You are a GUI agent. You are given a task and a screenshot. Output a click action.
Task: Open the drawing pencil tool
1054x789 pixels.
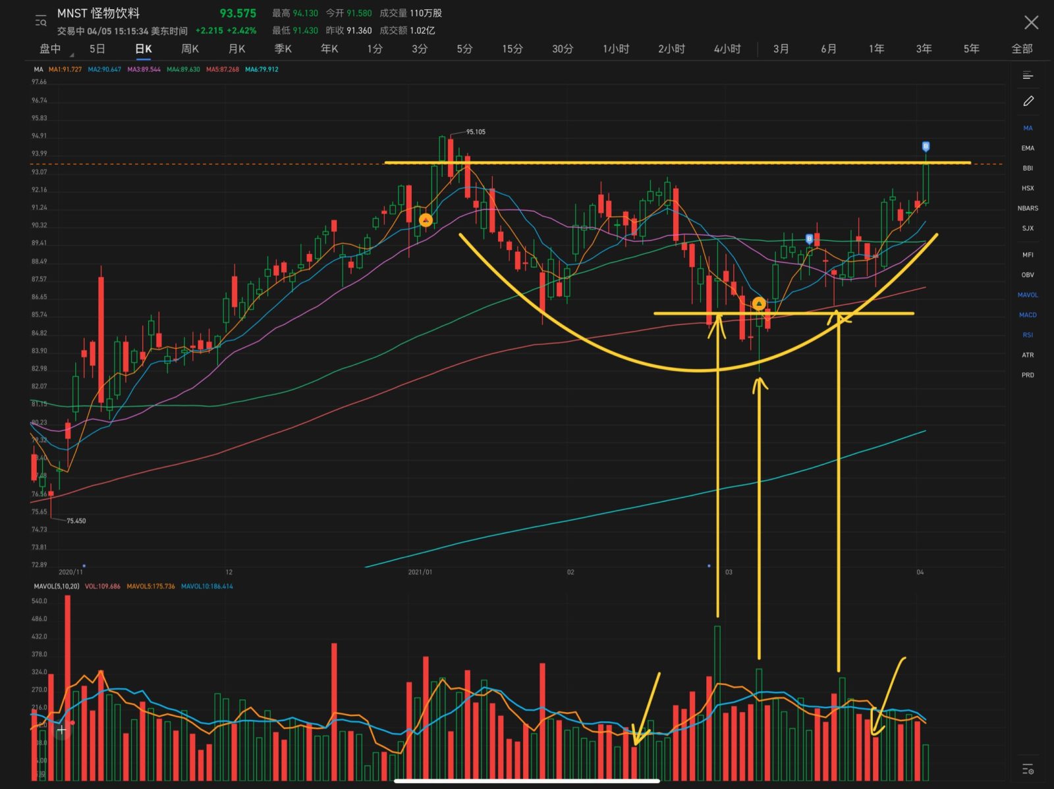tap(1028, 101)
